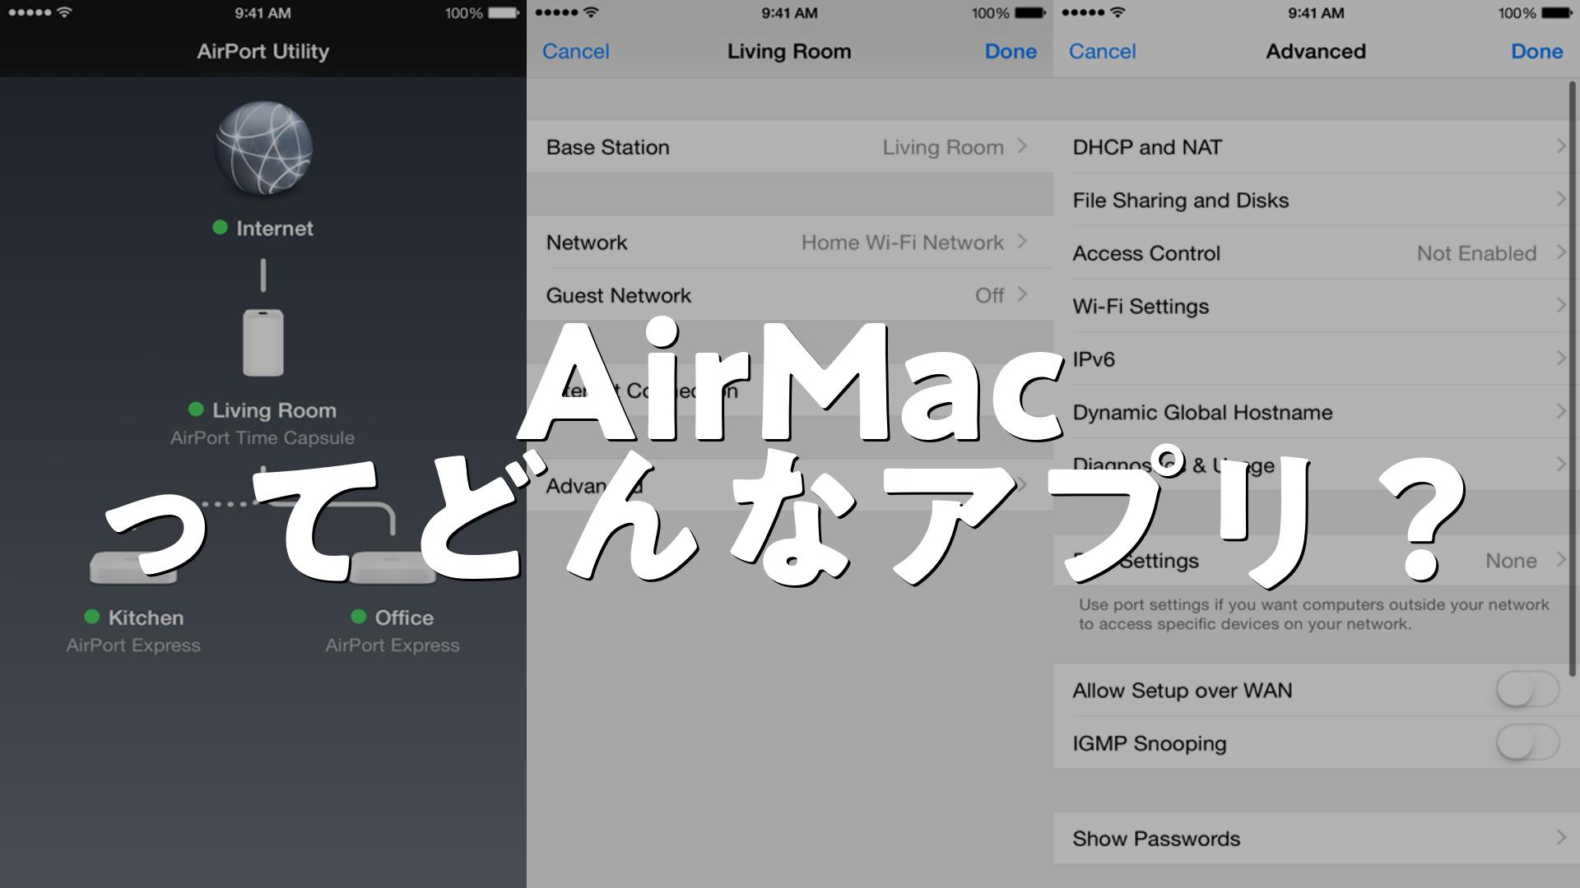Open Wi-Fi Settings row
Viewport: 1580px width, 888px height.
pos(1317,306)
